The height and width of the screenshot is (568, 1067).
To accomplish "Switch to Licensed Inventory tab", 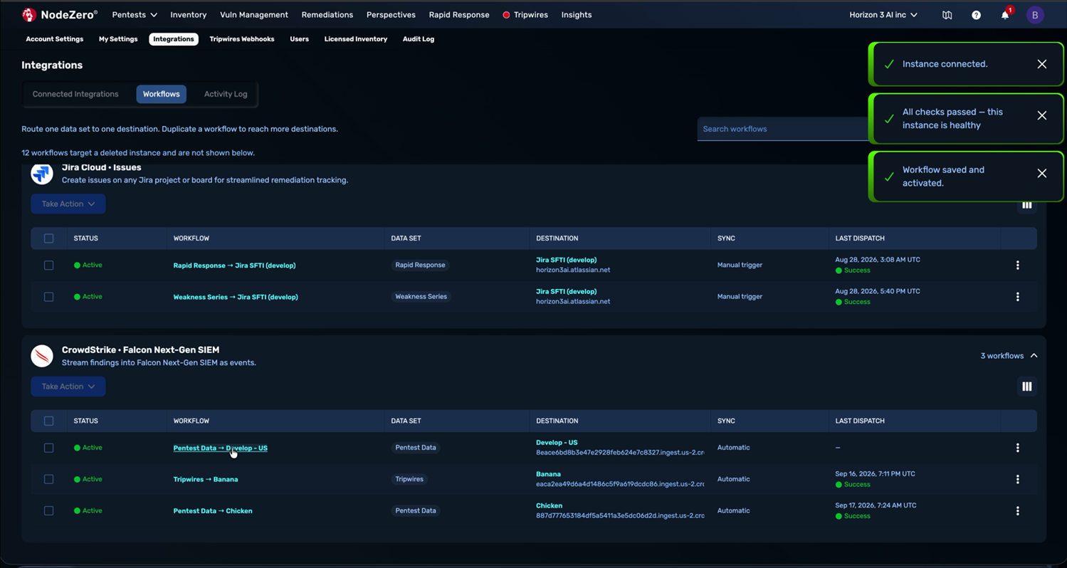I will point(356,39).
